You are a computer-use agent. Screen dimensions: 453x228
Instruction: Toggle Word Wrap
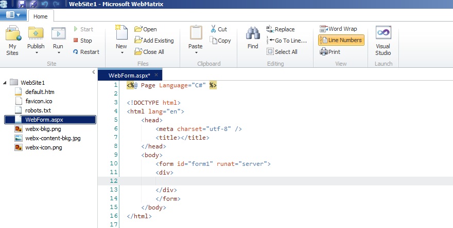(x=338, y=29)
